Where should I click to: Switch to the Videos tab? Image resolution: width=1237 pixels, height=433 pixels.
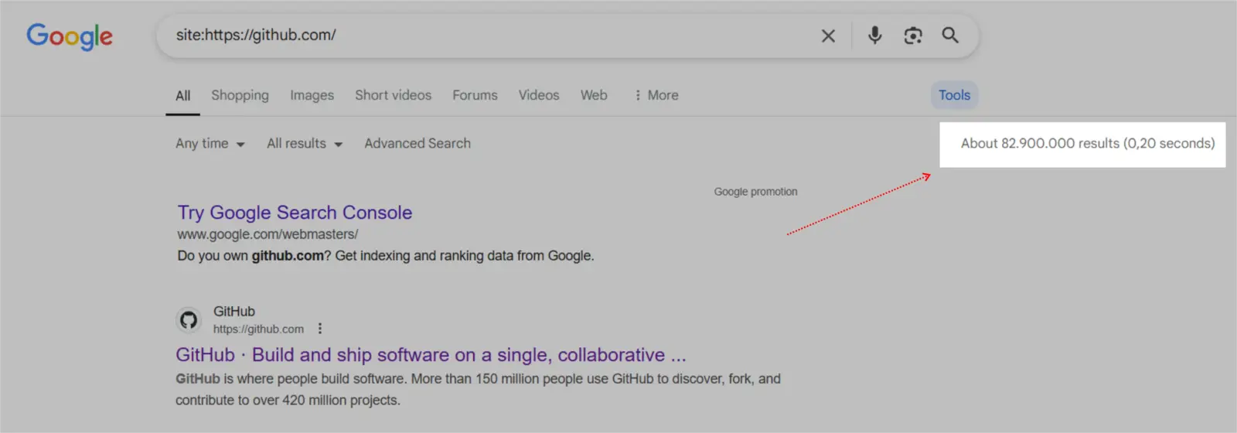click(538, 95)
